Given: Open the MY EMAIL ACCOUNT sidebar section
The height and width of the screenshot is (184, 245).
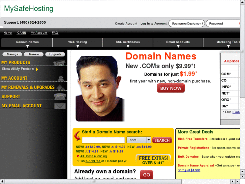Looking at the screenshot, I should point(22,106).
